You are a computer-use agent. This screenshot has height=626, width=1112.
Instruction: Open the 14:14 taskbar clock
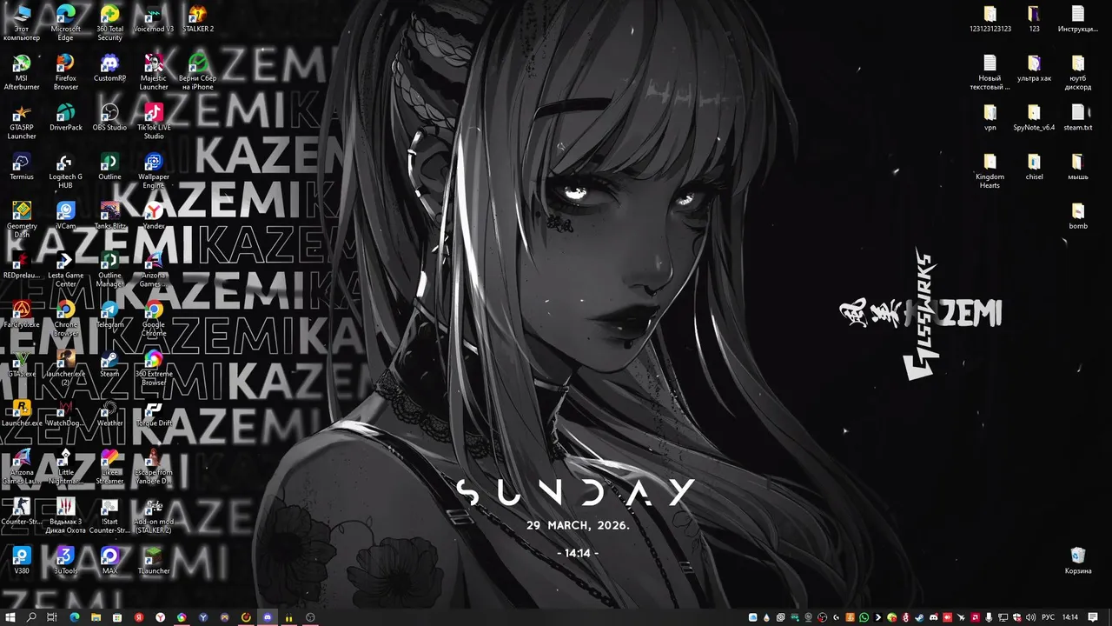coord(1070,617)
